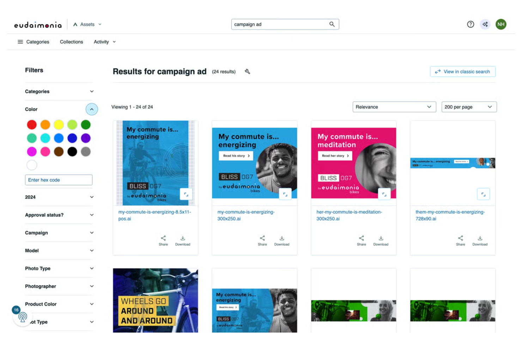The image size is (522, 348).
Task: Open my-commute-is-energizing-300x250.ai link
Action: 246,215
